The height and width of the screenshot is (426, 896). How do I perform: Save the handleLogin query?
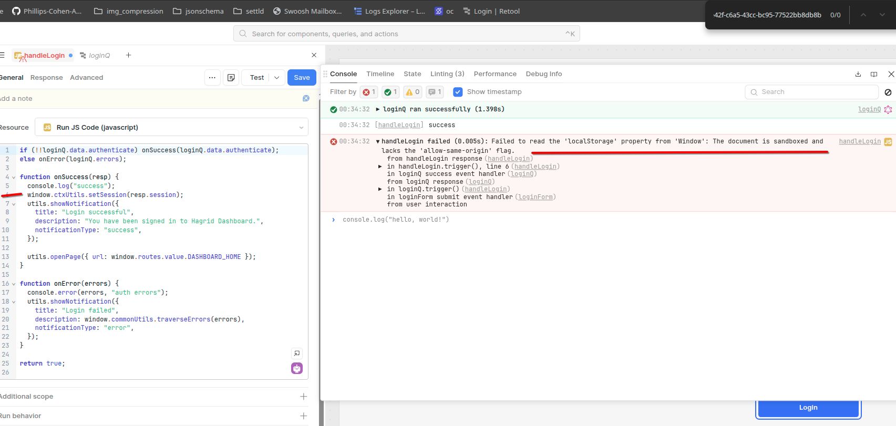coord(302,78)
